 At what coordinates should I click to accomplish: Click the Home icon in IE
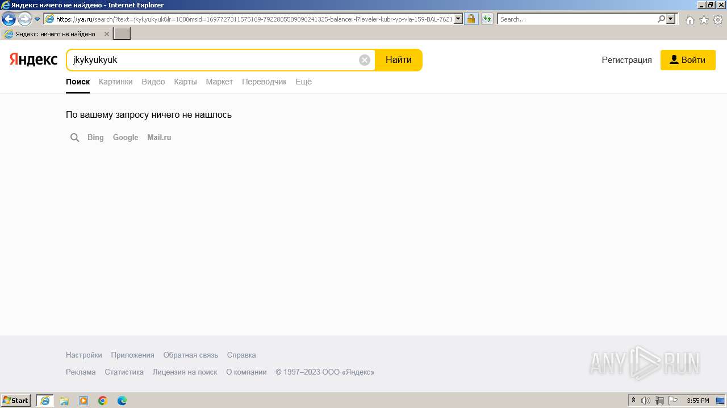pyautogui.click(x=690, y=20)
